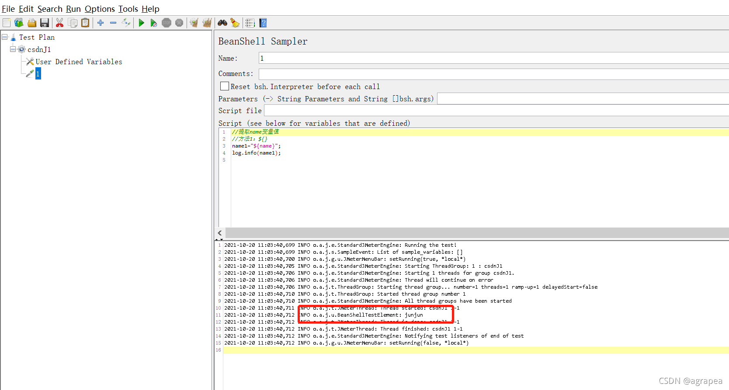
Task: Click log line 'List of sample_variables: []'
Action: point(344,252)
